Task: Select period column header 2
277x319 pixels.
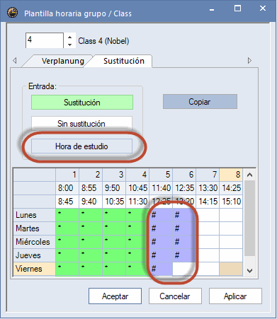Action: pos(91,175)
